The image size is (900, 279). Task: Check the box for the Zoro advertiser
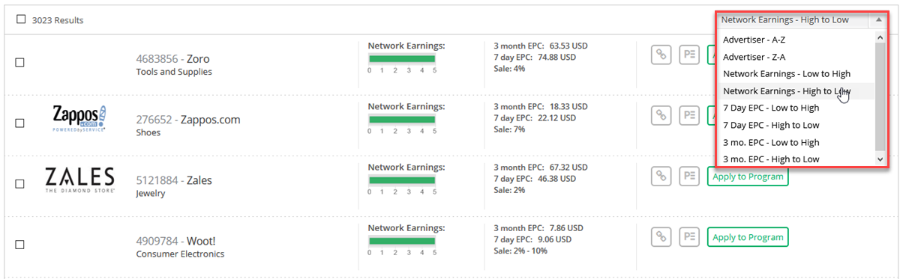pyautogui.click(x=20, y=62)
